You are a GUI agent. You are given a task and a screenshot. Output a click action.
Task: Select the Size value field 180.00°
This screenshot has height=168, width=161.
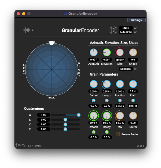click(x=120, y=60)
